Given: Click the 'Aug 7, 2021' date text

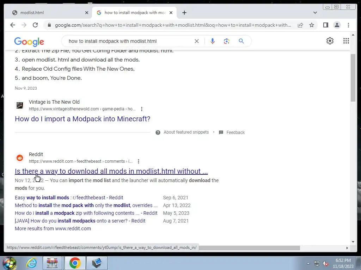Looking at the screenshot, I should [x=176, y=221].
